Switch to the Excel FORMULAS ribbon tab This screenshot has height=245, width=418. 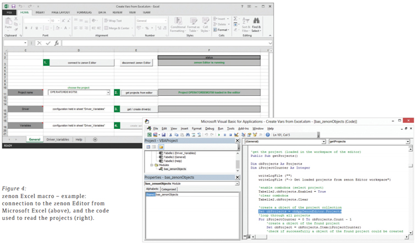click(x=84, y=12)
